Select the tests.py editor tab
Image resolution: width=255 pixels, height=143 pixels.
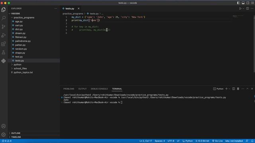[70, 8]
